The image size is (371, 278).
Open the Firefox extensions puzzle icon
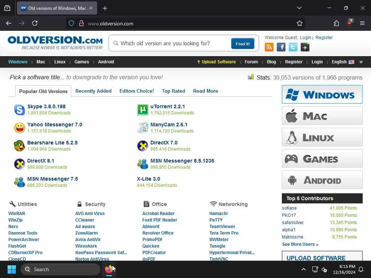pyautogui.click(x=336, y=23)
